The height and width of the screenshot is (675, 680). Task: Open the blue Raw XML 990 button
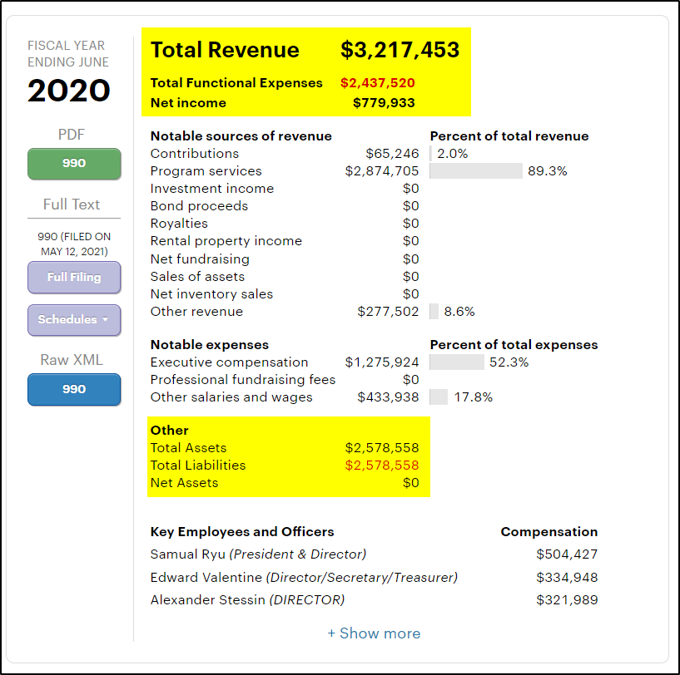tap(74, 389)
